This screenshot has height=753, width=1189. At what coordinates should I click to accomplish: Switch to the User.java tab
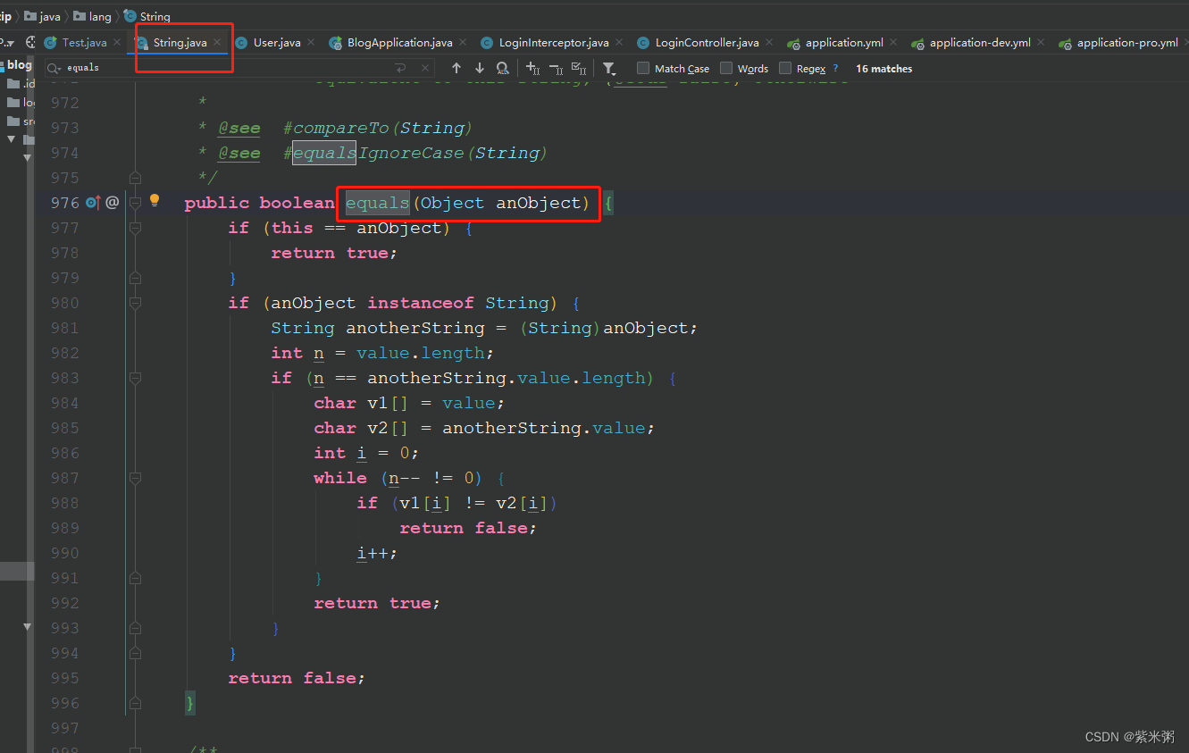click(x=277, y=42)
